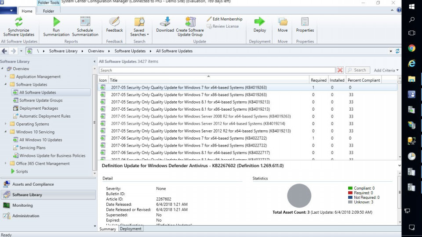Open the blue application menu dropdown
The height and width of the screenshot is (237, 422).
8,11
